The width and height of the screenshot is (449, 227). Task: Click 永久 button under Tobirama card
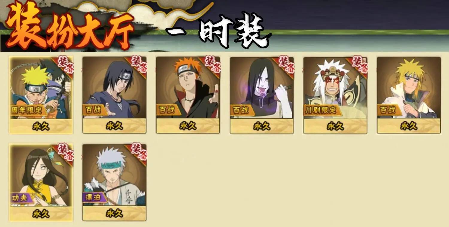(114, 214)
